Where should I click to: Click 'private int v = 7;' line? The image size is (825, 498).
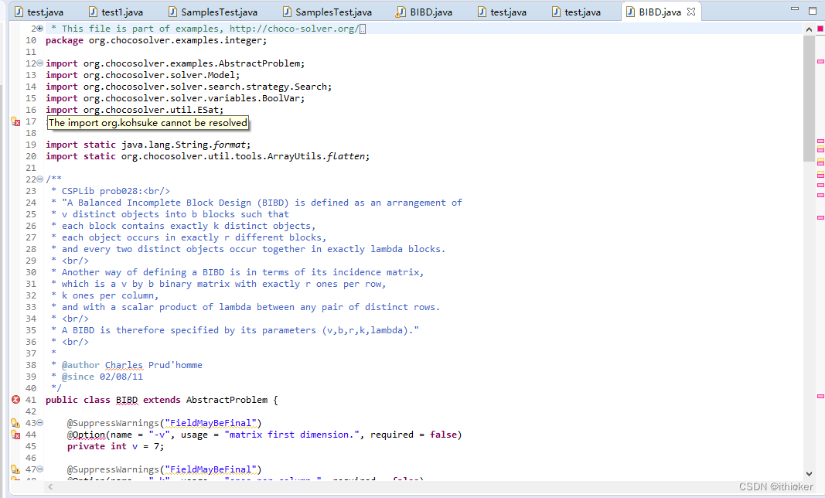pos(115,446)
